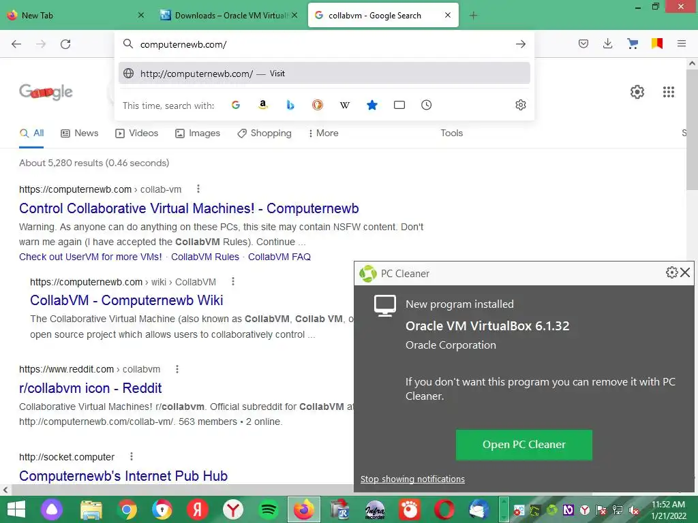
Task: Close the collabvm Google Search tab
Action: tap(448, 15)
